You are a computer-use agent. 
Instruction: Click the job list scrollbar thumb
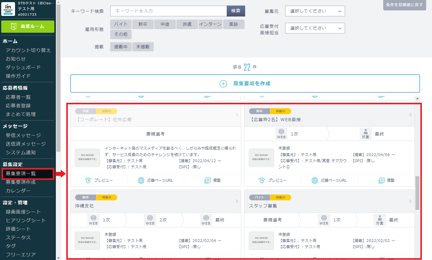click(417, 193)
